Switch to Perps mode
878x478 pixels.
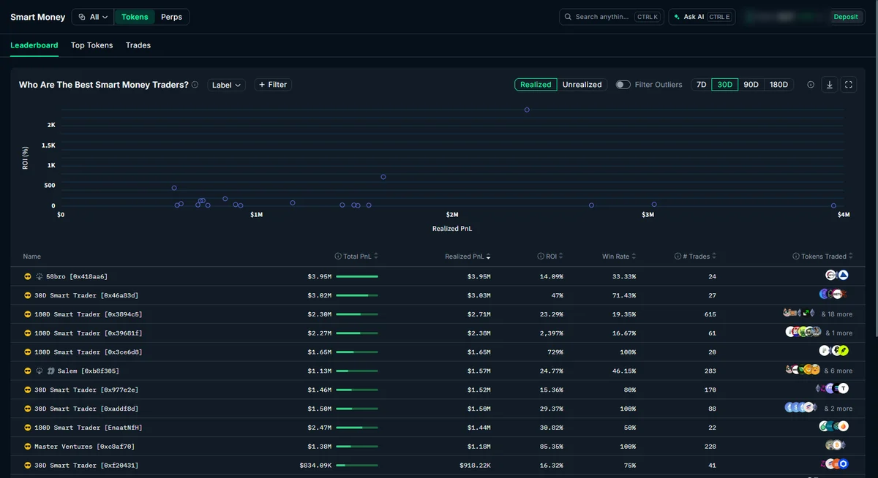point(171,17)
